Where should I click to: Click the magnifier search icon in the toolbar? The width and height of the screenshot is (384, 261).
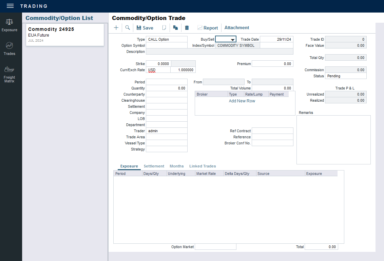[x=128, y=28]
